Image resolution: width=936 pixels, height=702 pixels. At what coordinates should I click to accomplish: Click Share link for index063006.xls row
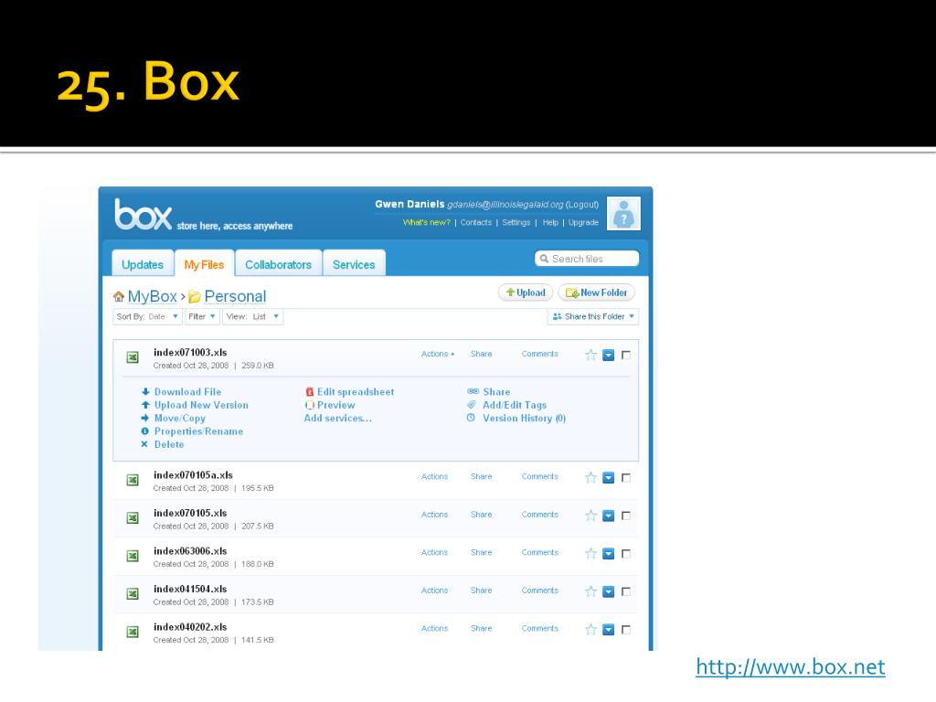(x=481, y=552)
